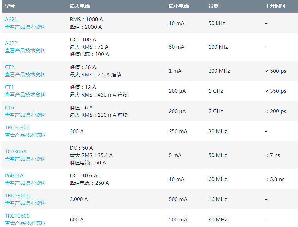The image size is (298, 227).
Task: Open the TRCP0600 model link
Action: [x=17, y=216]
